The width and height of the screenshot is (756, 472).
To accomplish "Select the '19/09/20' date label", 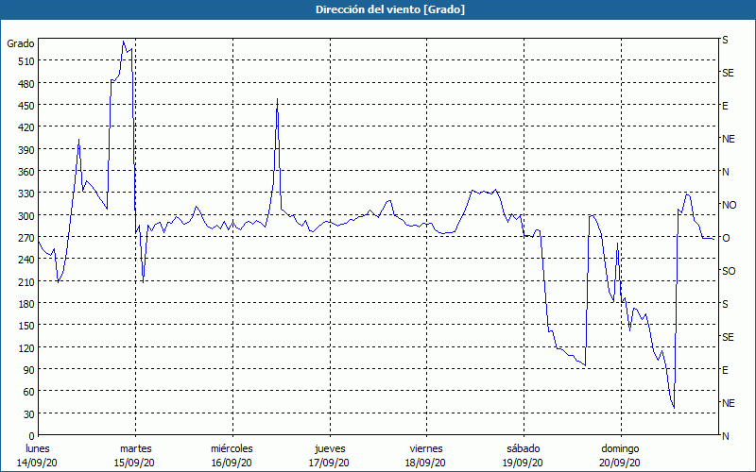I will click(524, 463).
